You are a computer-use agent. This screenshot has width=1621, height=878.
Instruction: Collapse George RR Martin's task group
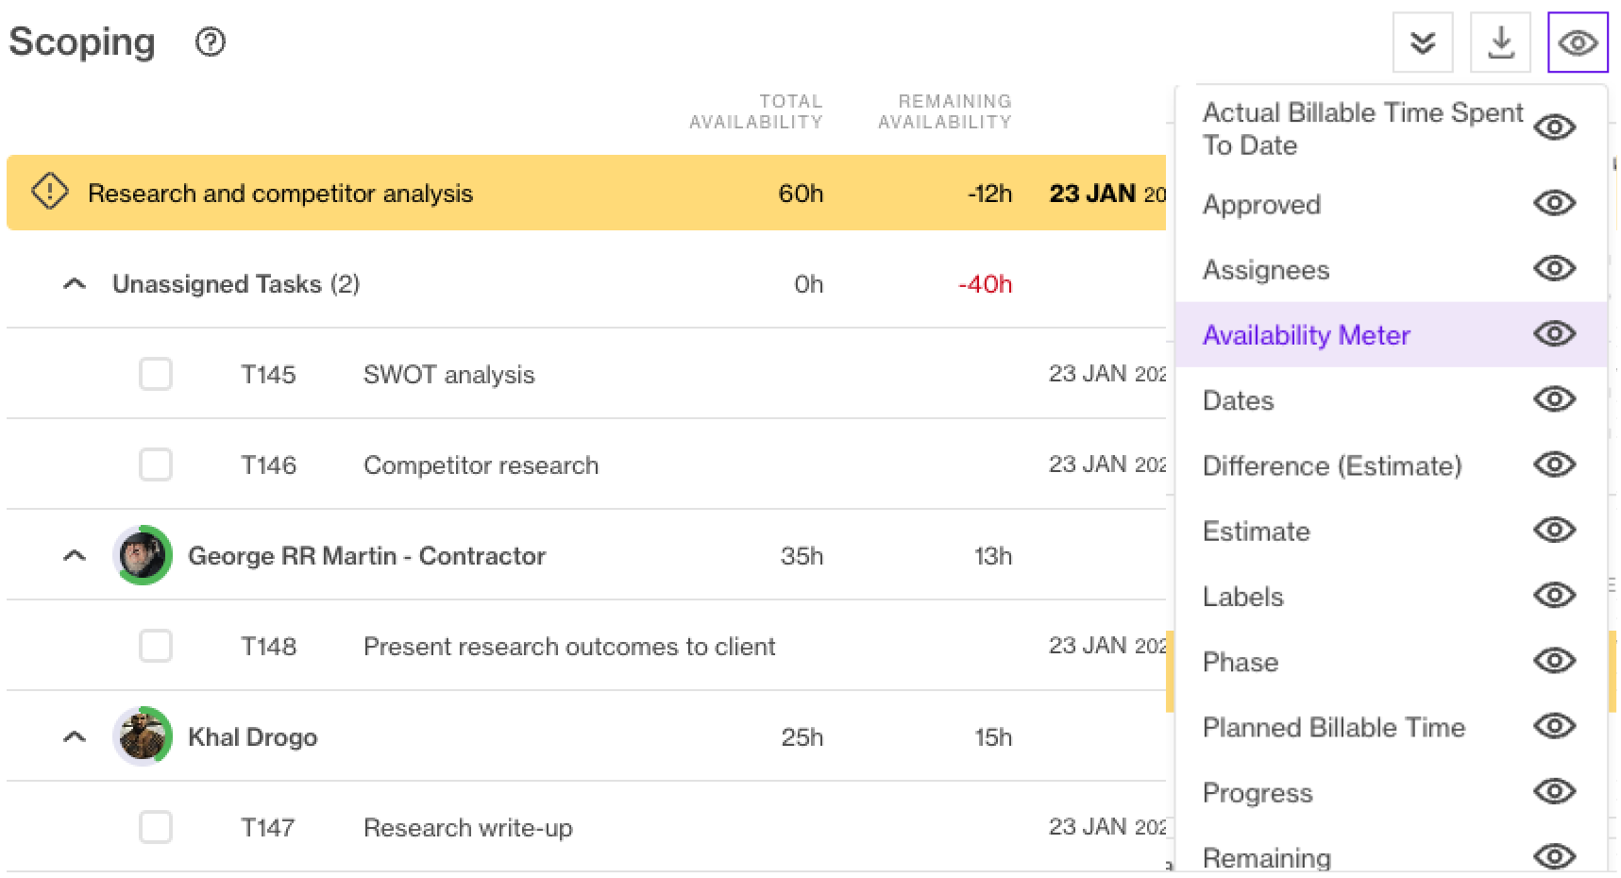75,555
